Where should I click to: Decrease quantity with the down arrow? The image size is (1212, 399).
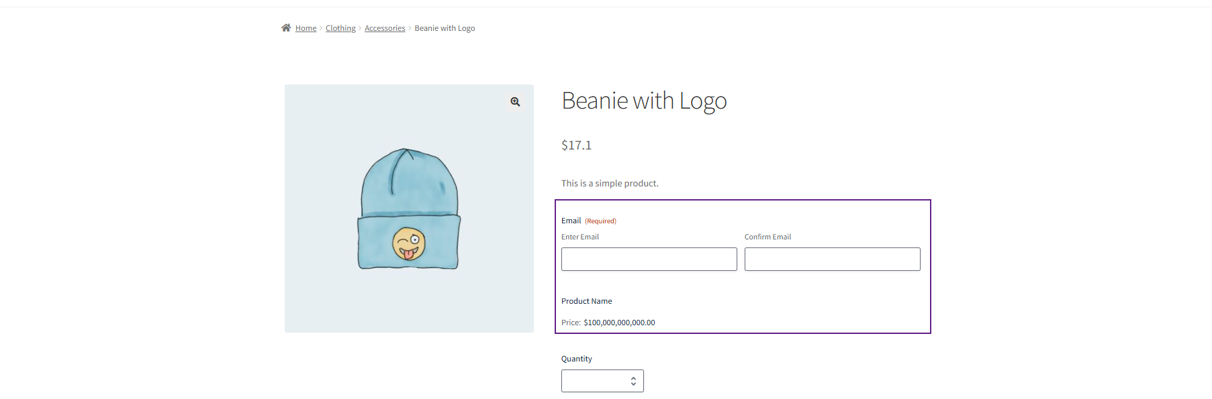[633, 384]
